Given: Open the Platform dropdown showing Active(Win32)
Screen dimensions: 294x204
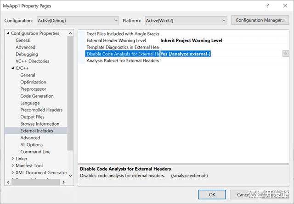Looking at the screenshot, I should point(186,20).
